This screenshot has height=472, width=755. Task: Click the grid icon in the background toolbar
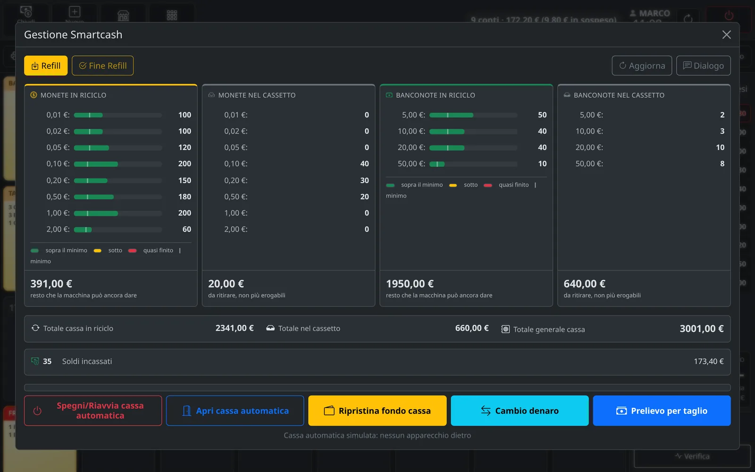(172, 16)
